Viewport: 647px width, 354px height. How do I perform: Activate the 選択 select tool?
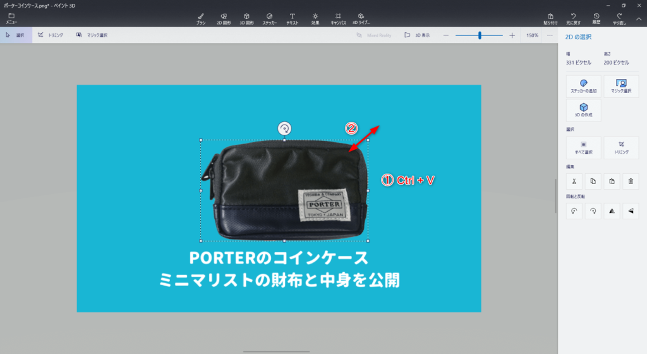tap(16, 35)
